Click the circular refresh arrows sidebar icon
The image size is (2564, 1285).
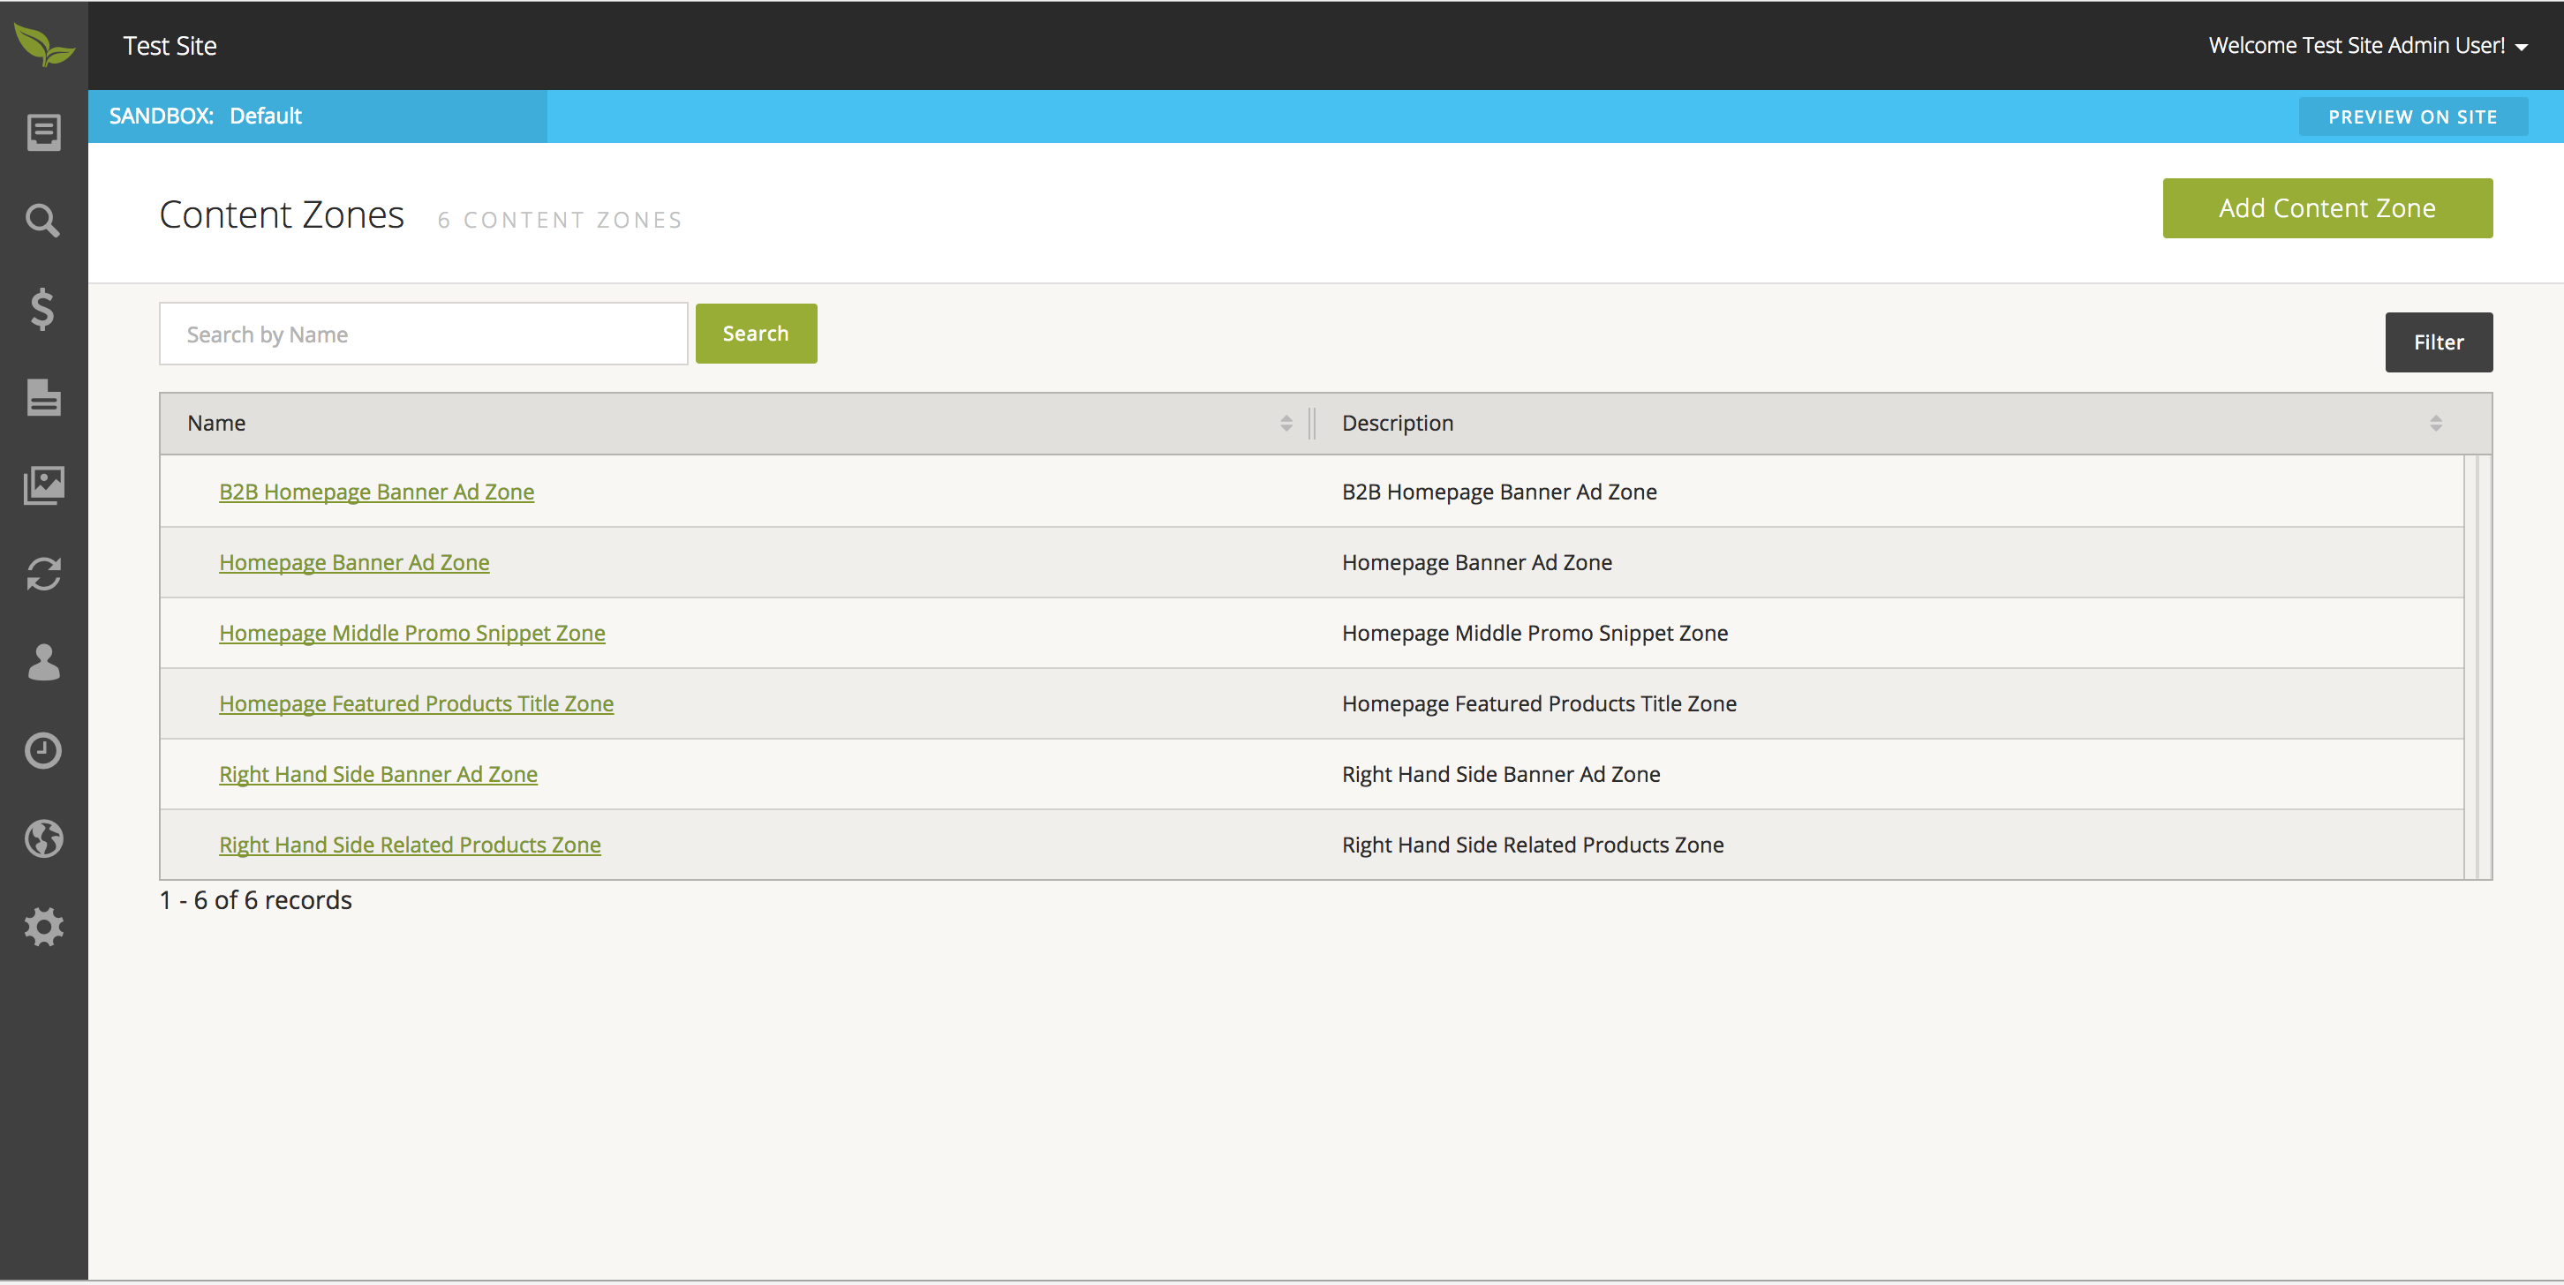(44, 574)
